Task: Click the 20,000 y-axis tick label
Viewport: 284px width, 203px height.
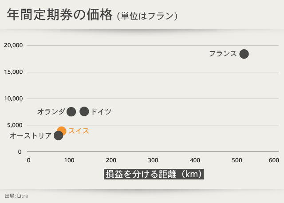Action: (x=13, y=45)
